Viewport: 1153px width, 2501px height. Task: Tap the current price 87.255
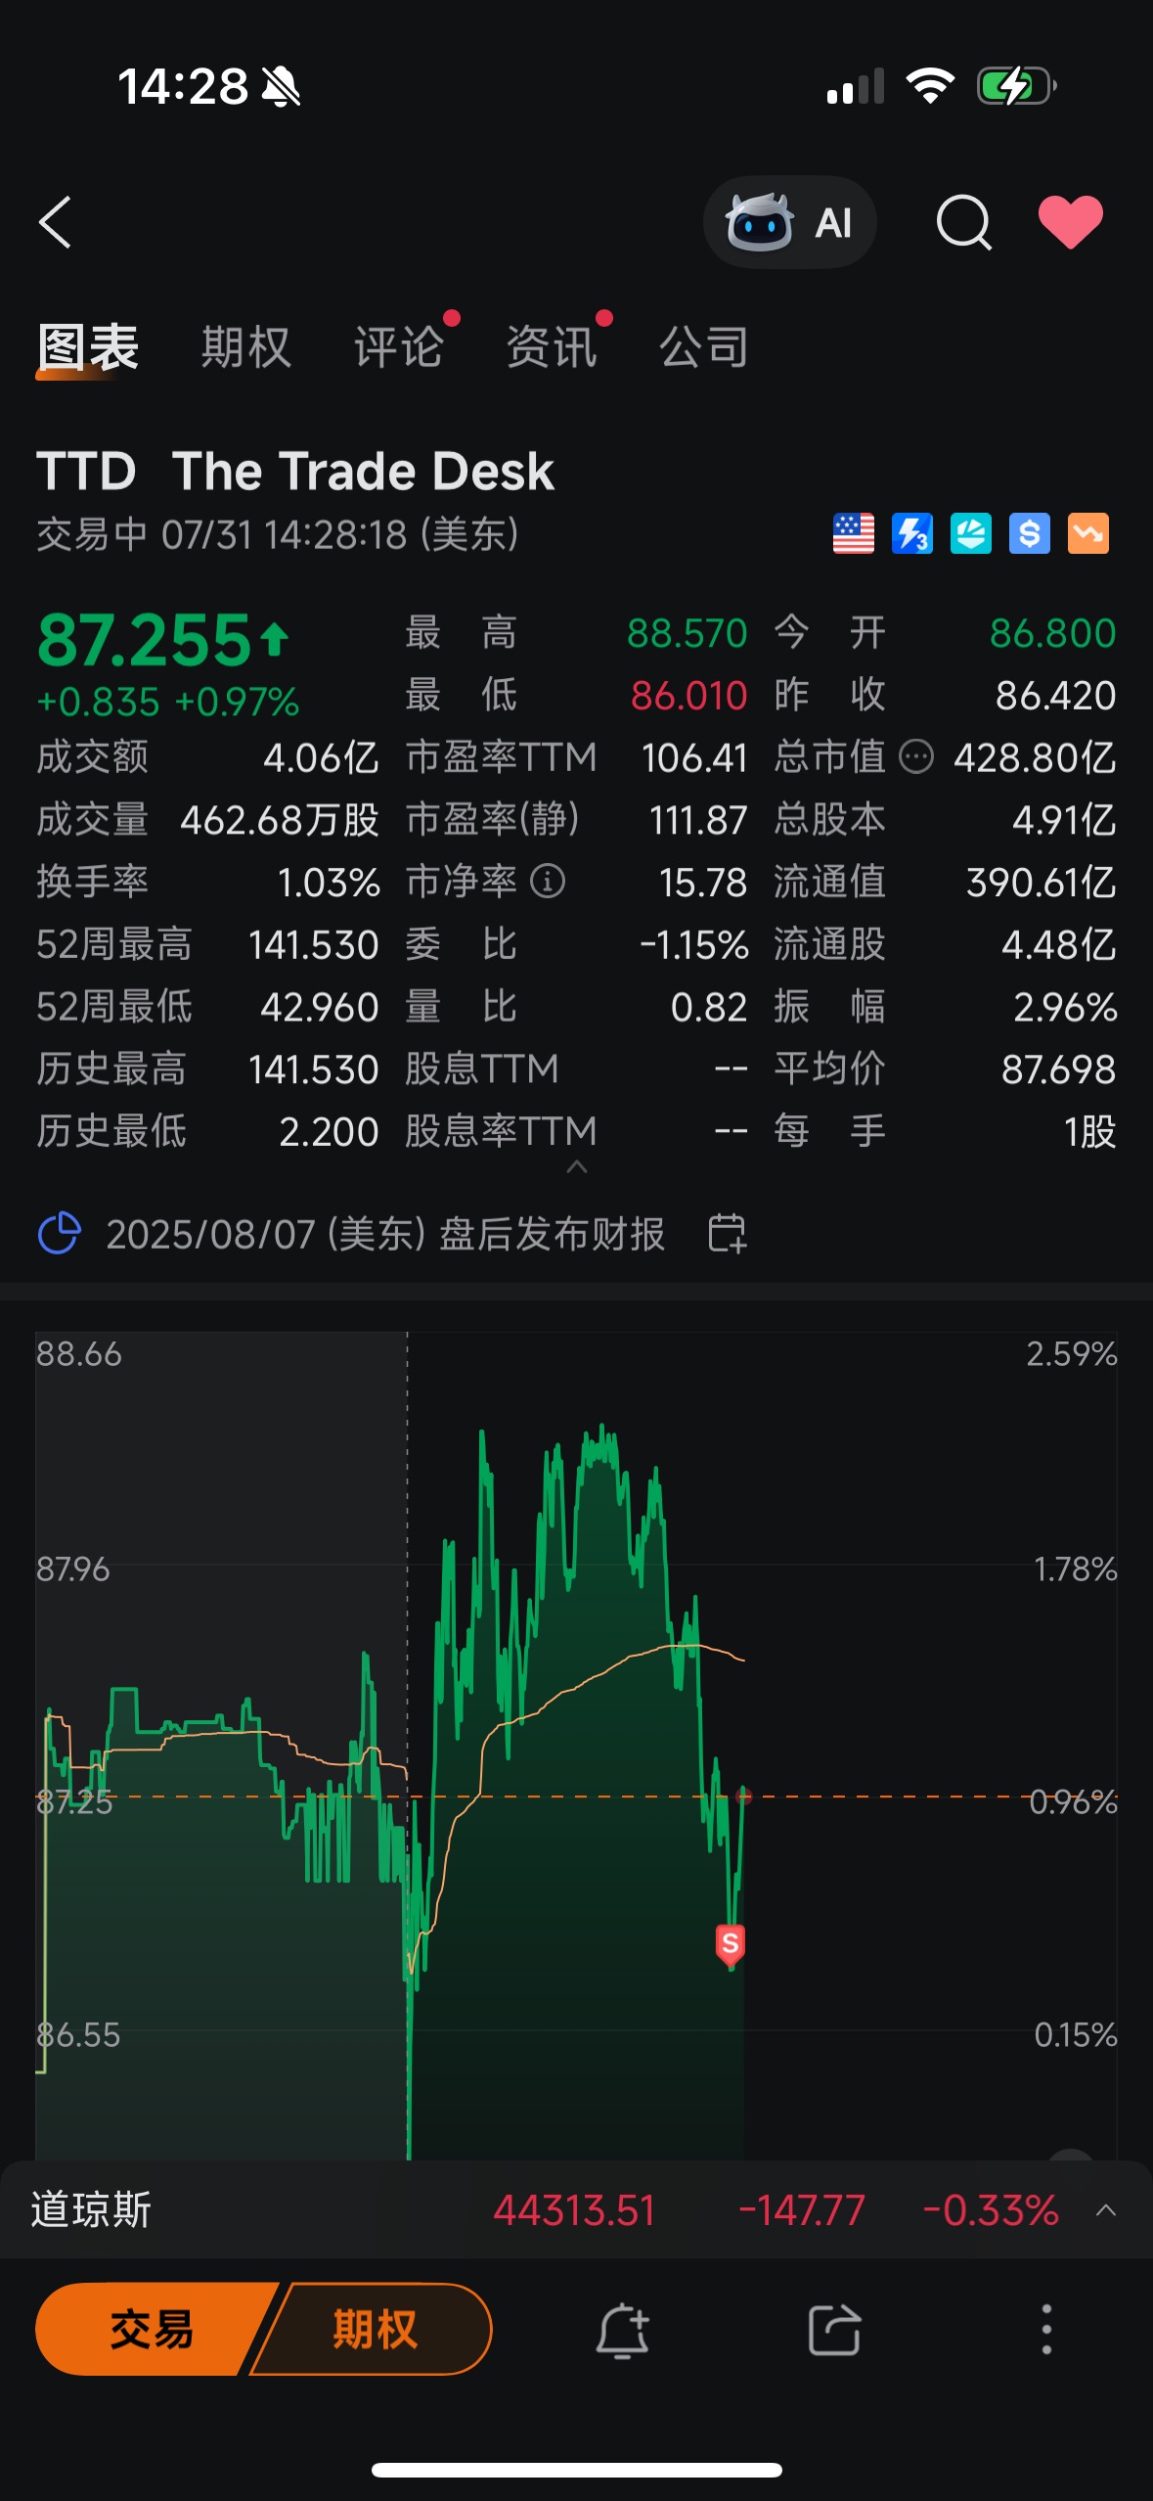click(145, 640)
